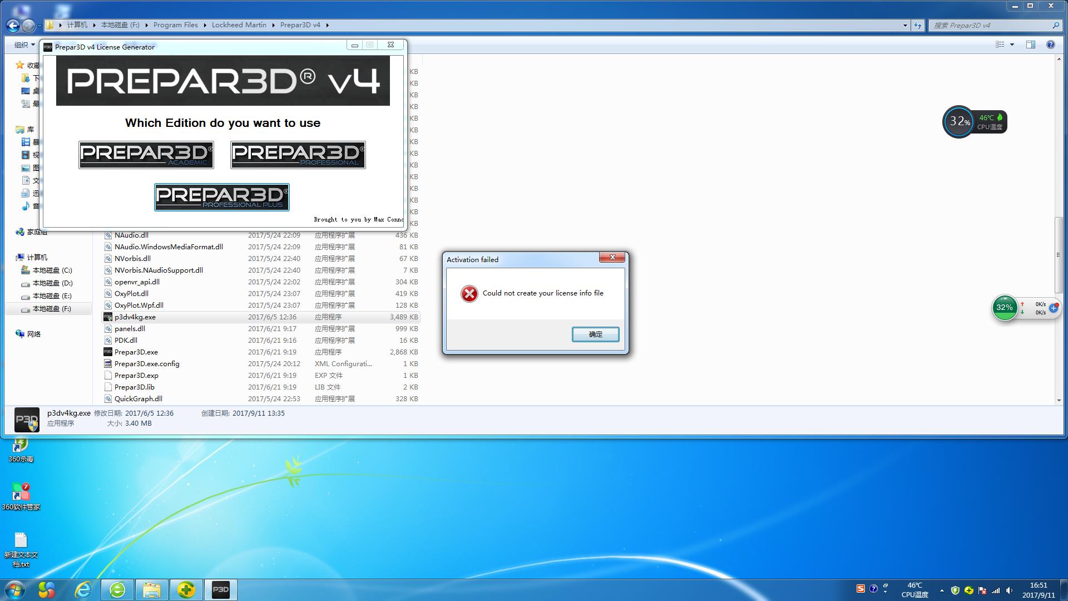1068x601 pixels.
Task: Open the 360杀毒 desktop shortcut
Action: [21, 451]
